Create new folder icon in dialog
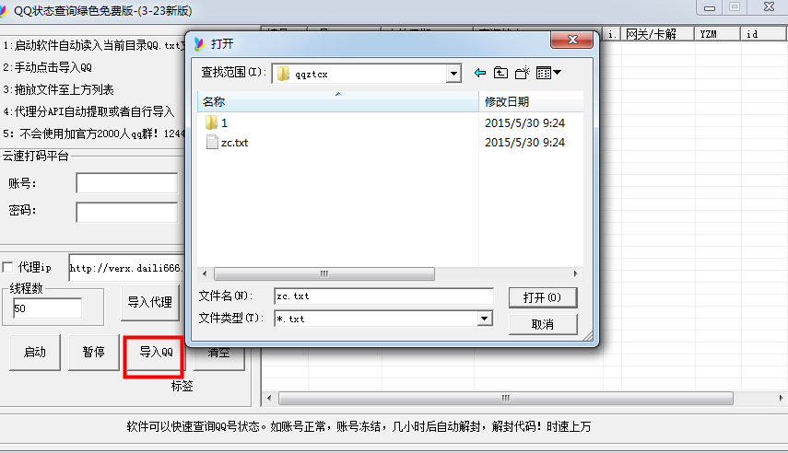Image resolution: width=788 pixels, height=453 pixels. (x=523, y=74)
